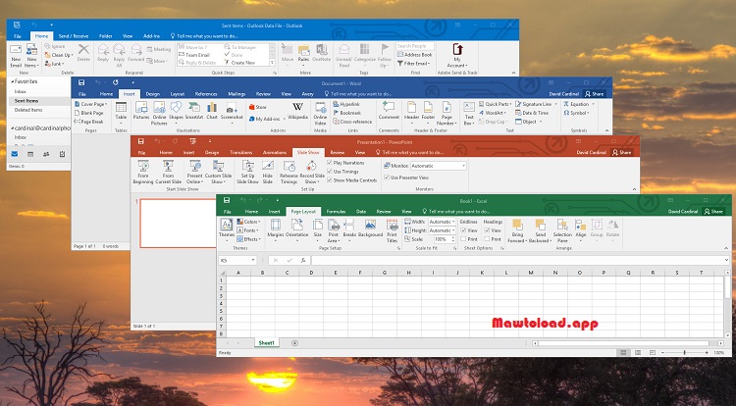Toggle Gridlines Print checkbox in Excel
Viewport: 736px width, 406px height.
coord(463,239)
